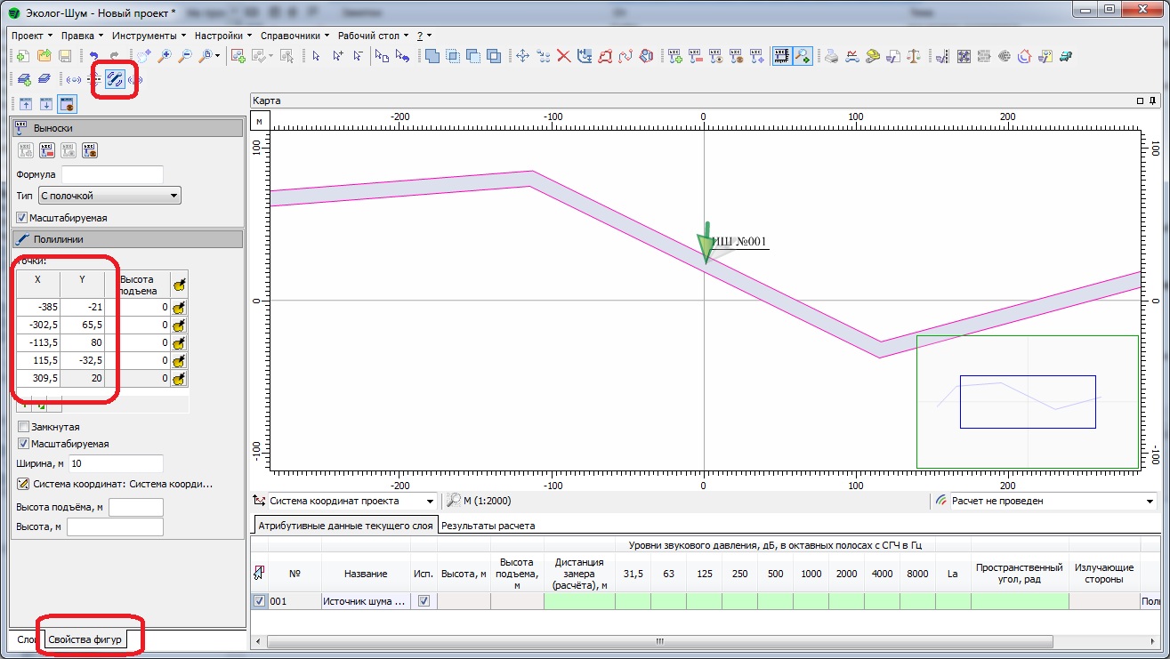Click the red X delete icon
The image size is (1170, 659).
[563, 56]
